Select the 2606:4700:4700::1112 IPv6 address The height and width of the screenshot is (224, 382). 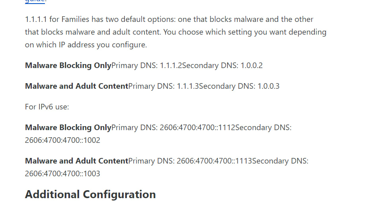197,128
